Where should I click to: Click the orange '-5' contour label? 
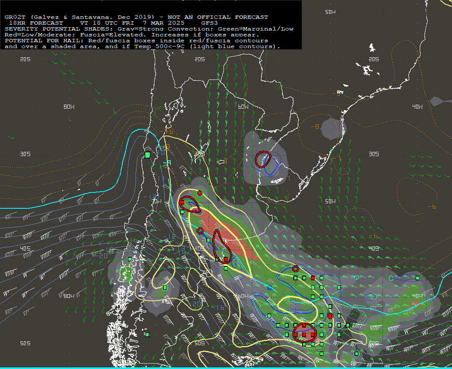336,93
